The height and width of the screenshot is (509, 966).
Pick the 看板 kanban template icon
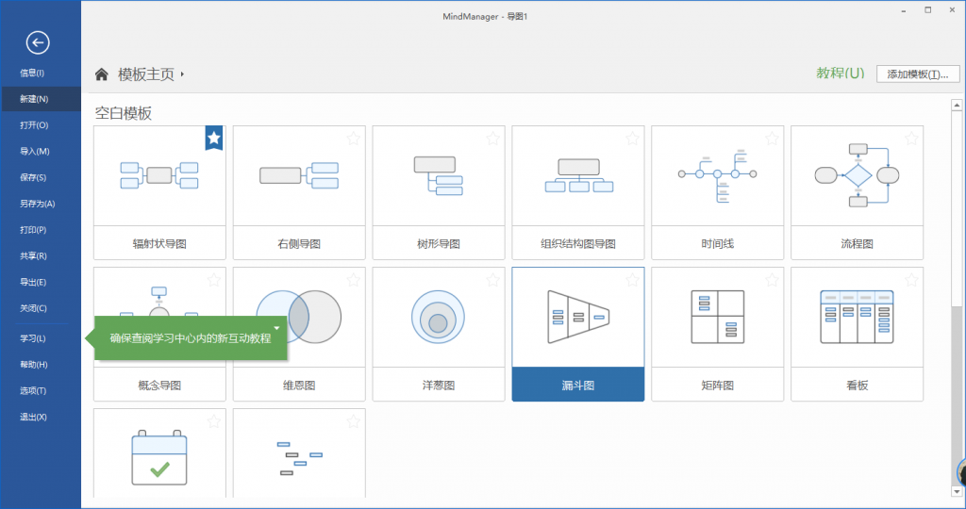click(857, 317)
